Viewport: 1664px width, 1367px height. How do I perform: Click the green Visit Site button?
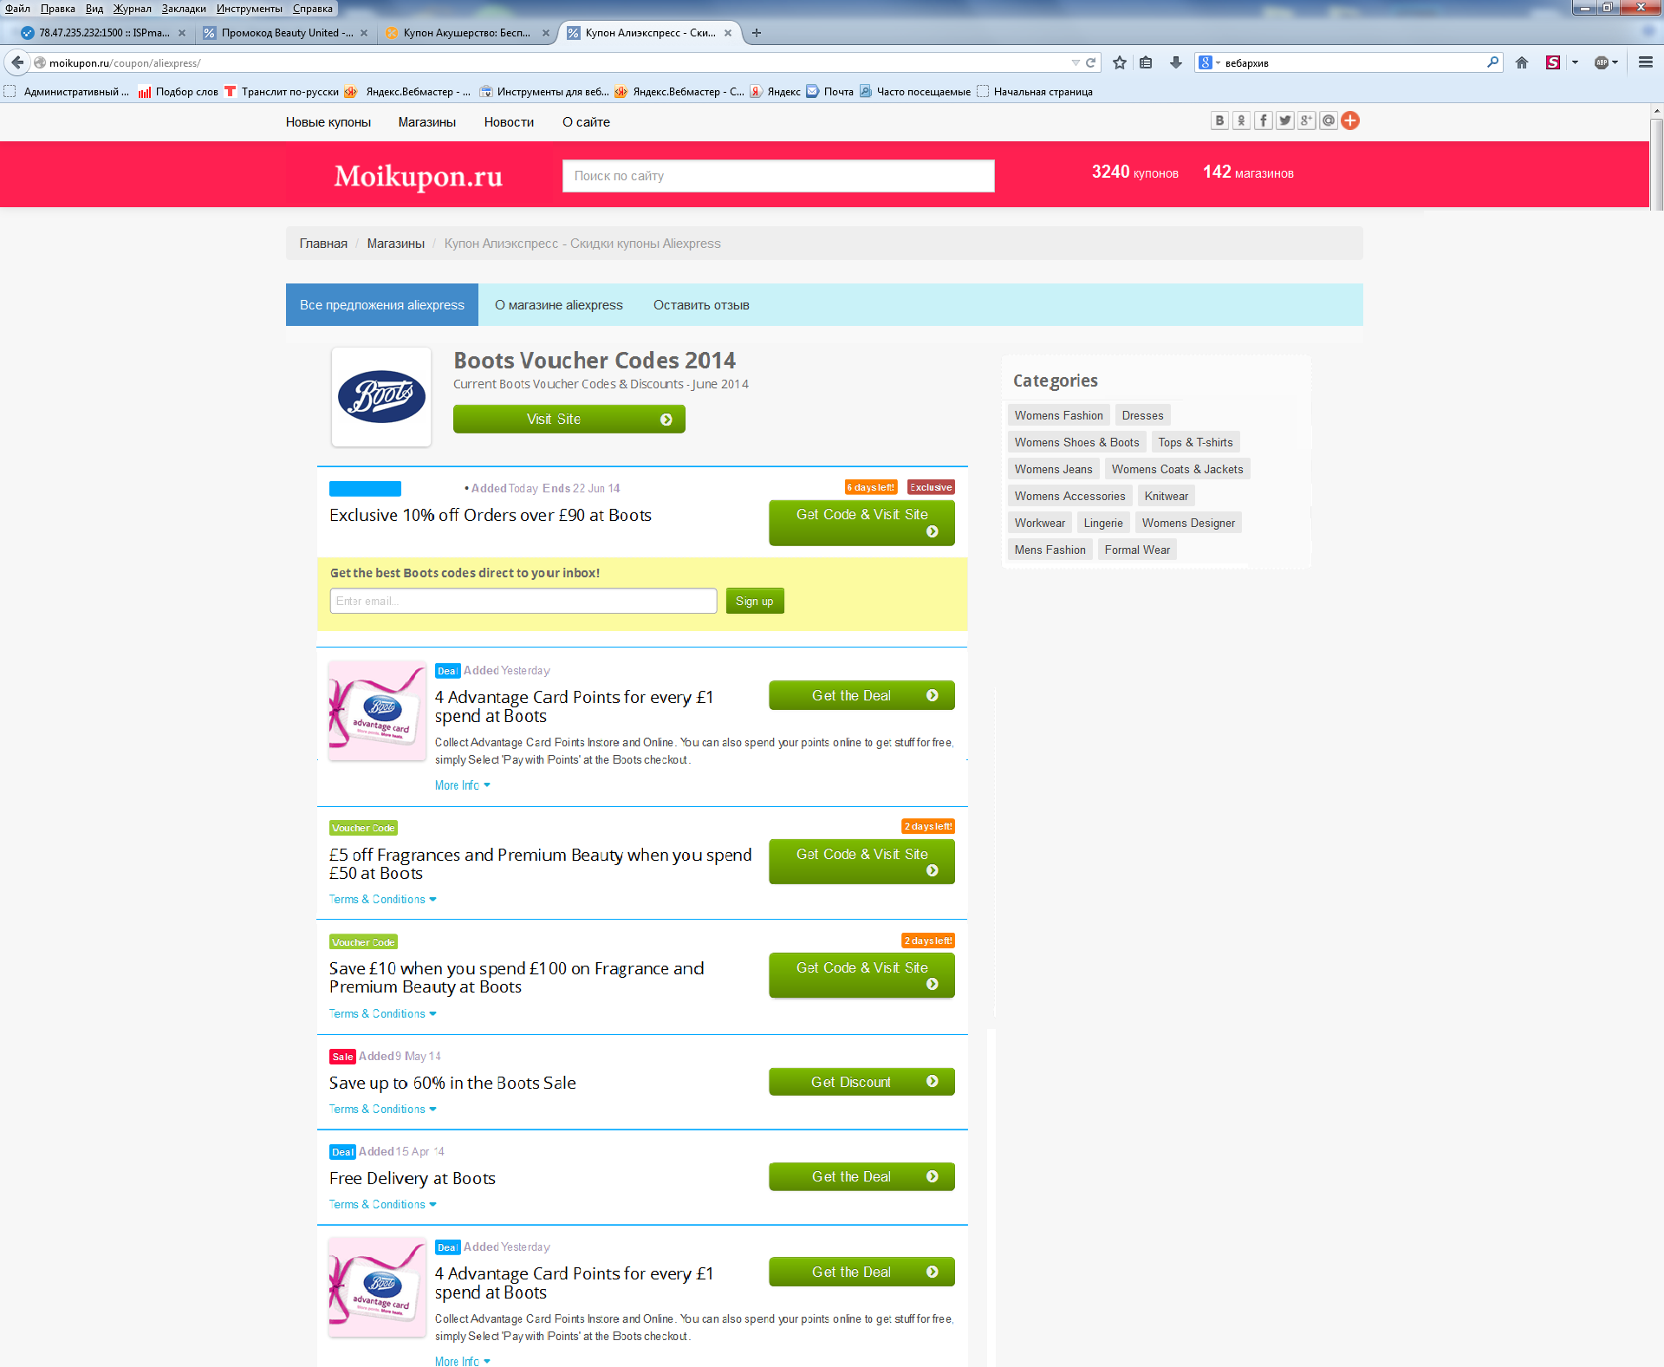coord(569,420)
